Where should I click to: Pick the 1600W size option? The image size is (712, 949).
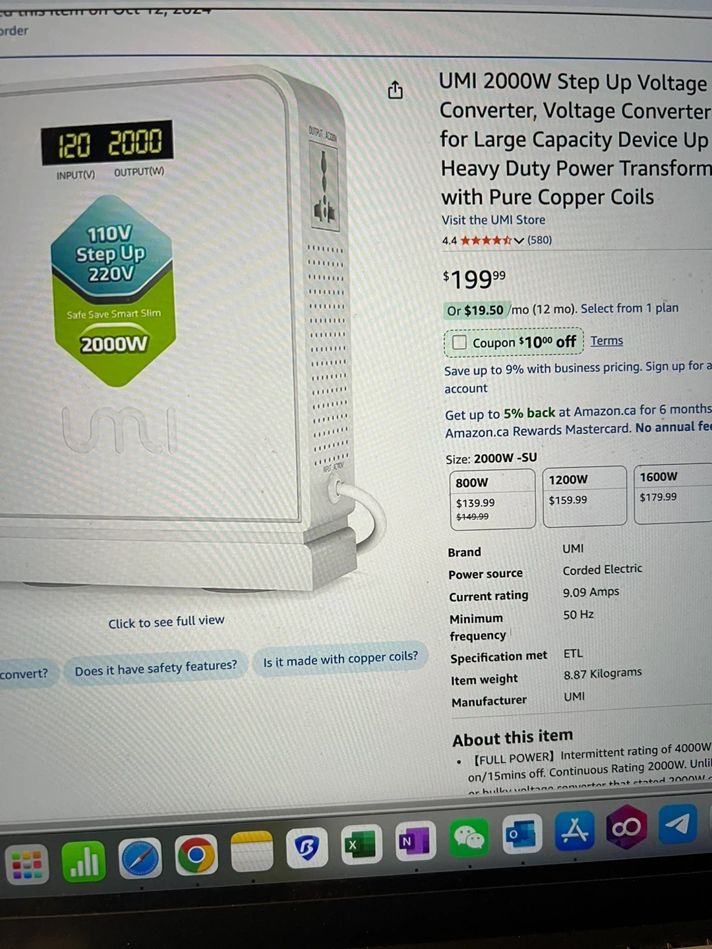tap(673, 494)
